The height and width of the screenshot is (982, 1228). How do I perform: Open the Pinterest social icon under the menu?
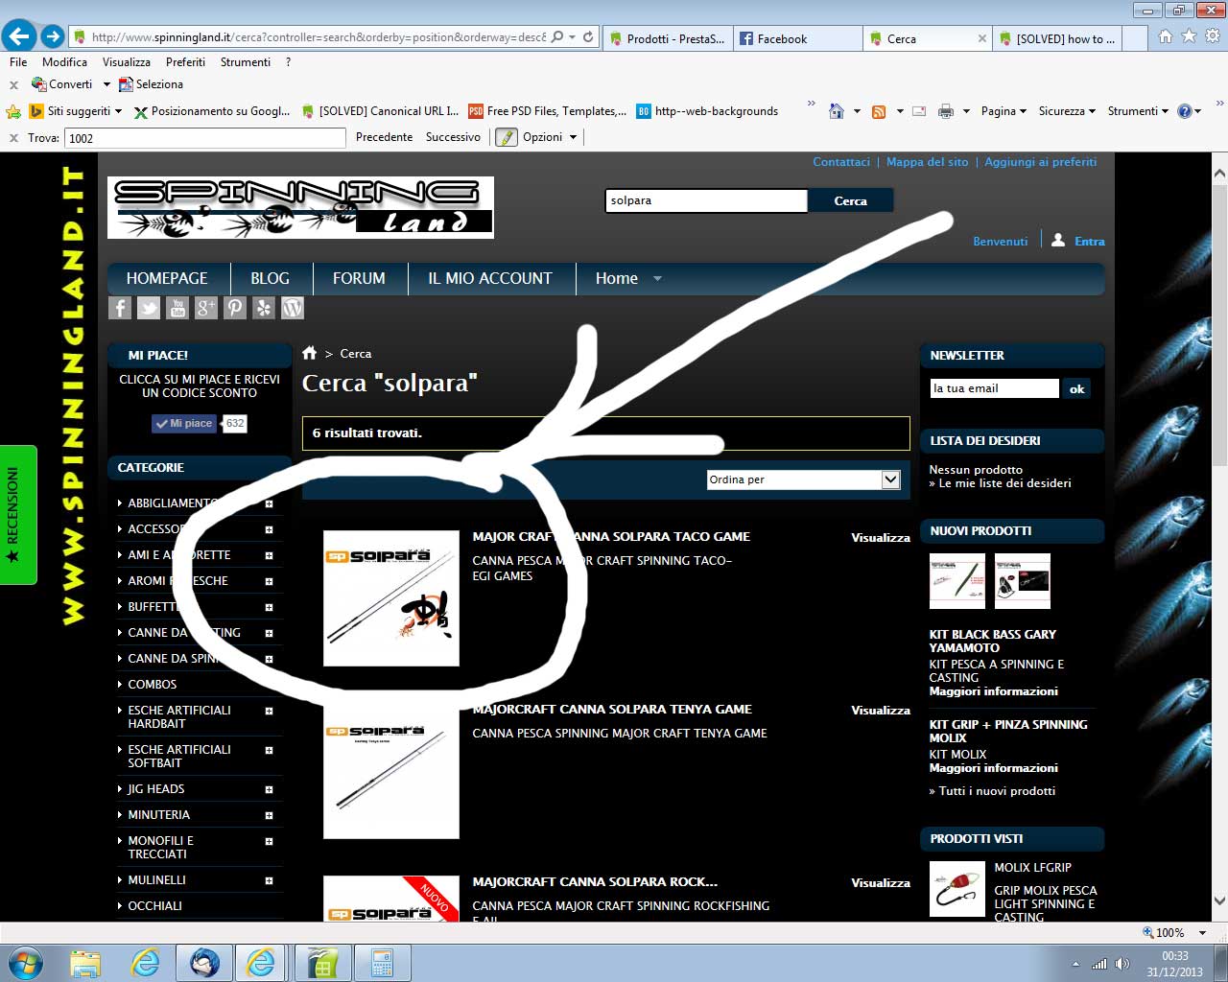tap(235, 308)
